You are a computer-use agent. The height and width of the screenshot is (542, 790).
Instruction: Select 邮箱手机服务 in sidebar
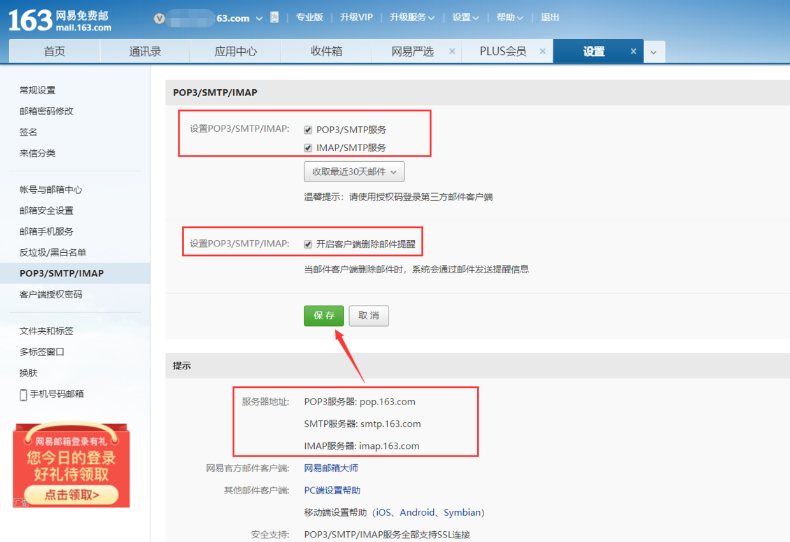click(47, 232)
